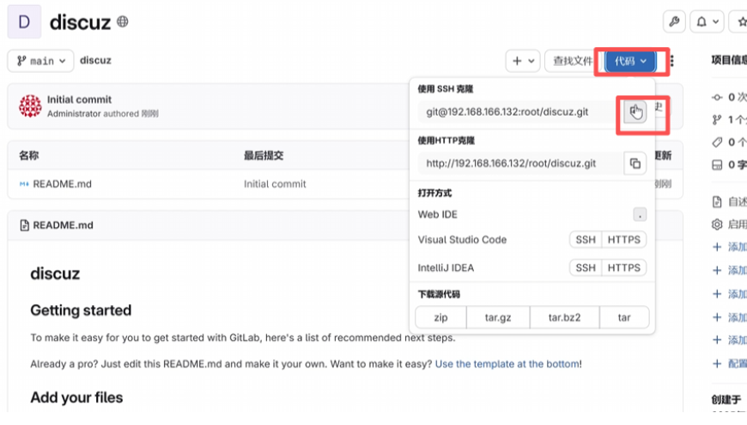The height and width of the screenshot is (425, 747).
Task: Click the document icon beside README.md header
Action: pyautogui.click(x=24, y=225)
